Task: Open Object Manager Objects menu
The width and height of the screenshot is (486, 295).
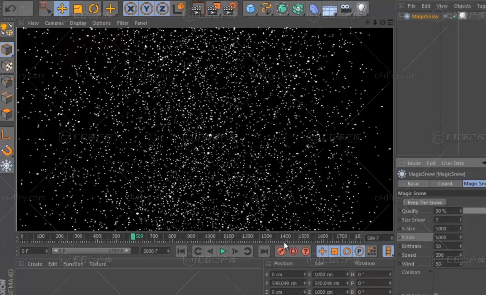Action: pyautogui.click(x=462, y=6)
